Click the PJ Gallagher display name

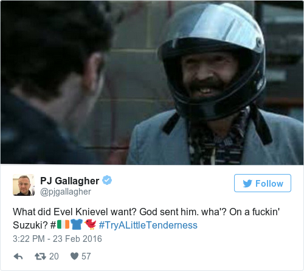(x=70, y=181)
